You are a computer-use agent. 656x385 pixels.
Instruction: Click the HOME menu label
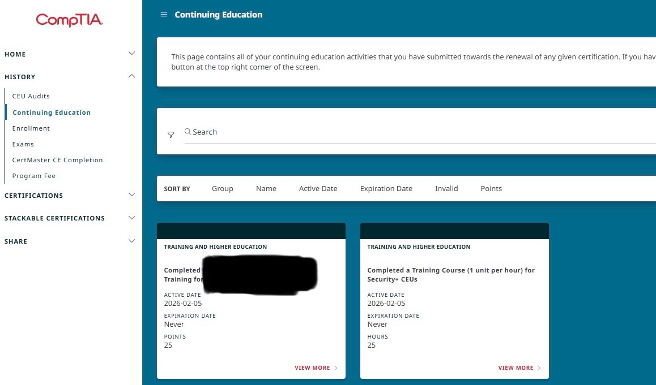pyautogui.click(x=15, y=54)
